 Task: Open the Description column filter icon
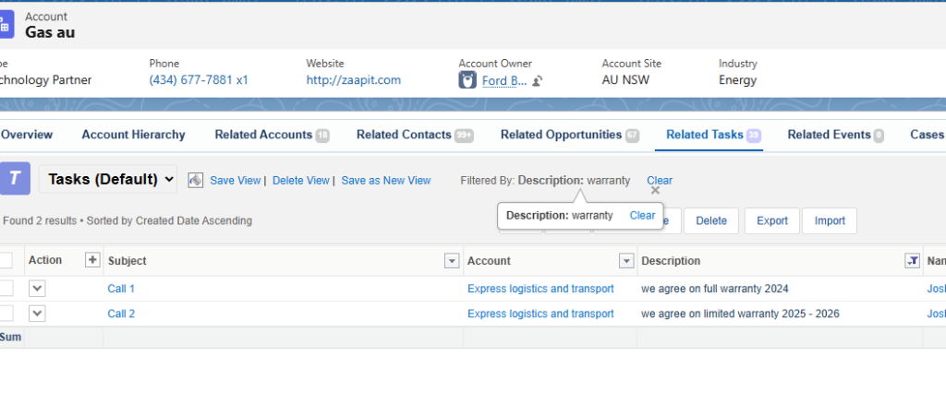(x=911, y=261)
